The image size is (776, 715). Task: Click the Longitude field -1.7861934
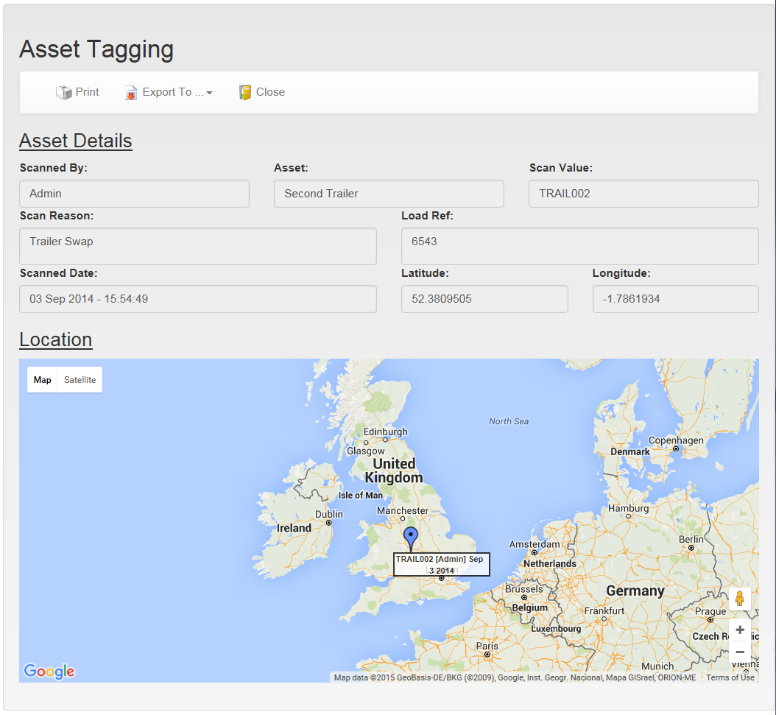(x=676, y=299)
